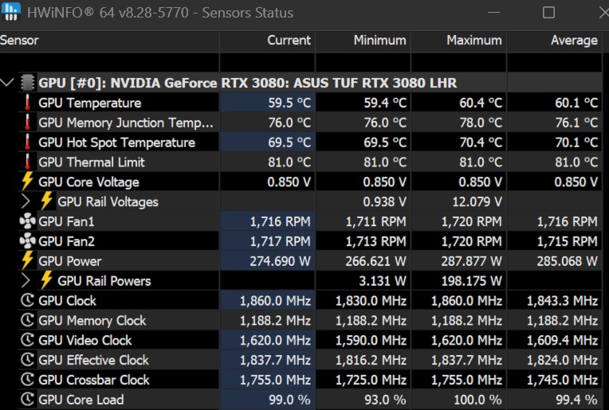Select the GPU Core Voltage row label
The image size is (609, 410).
(x=88, y=182)
